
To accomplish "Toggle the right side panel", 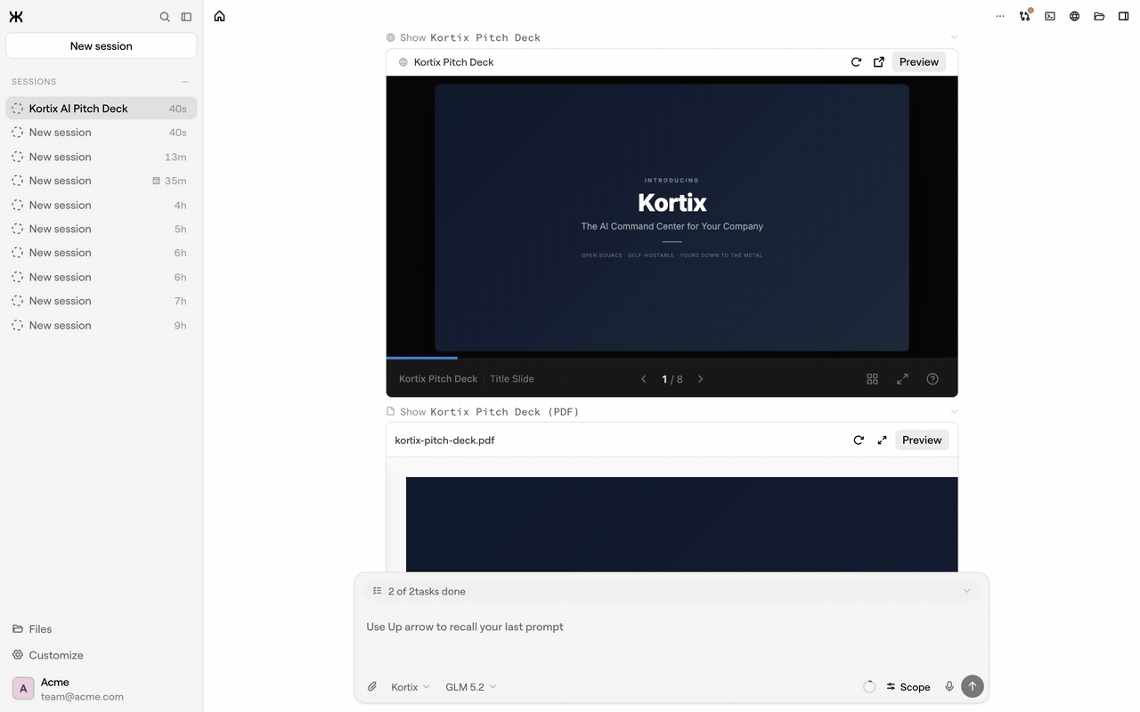I will tap(1124, 16).
